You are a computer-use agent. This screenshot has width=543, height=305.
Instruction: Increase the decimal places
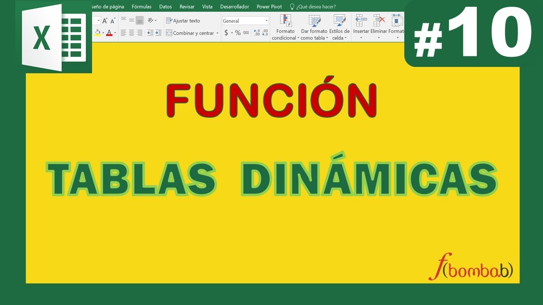[x=257, y=33]
